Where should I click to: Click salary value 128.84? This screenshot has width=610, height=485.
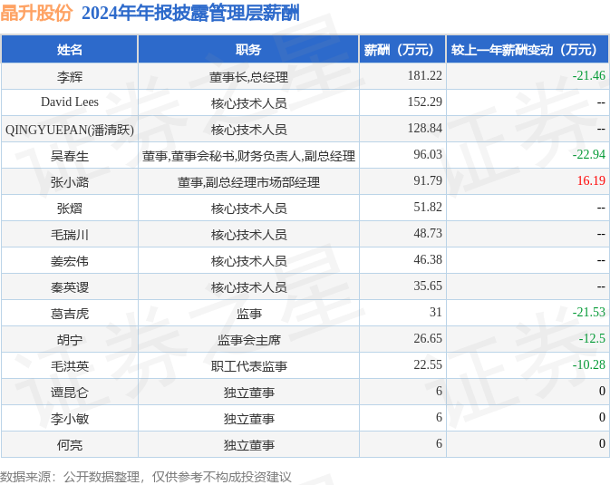coord(425,128)
